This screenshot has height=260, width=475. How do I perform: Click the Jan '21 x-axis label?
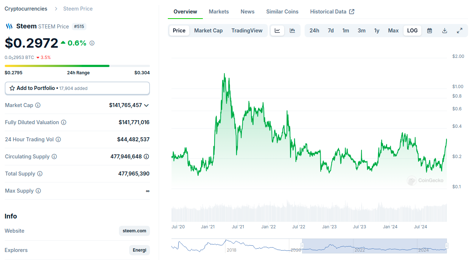click(208, 227)
